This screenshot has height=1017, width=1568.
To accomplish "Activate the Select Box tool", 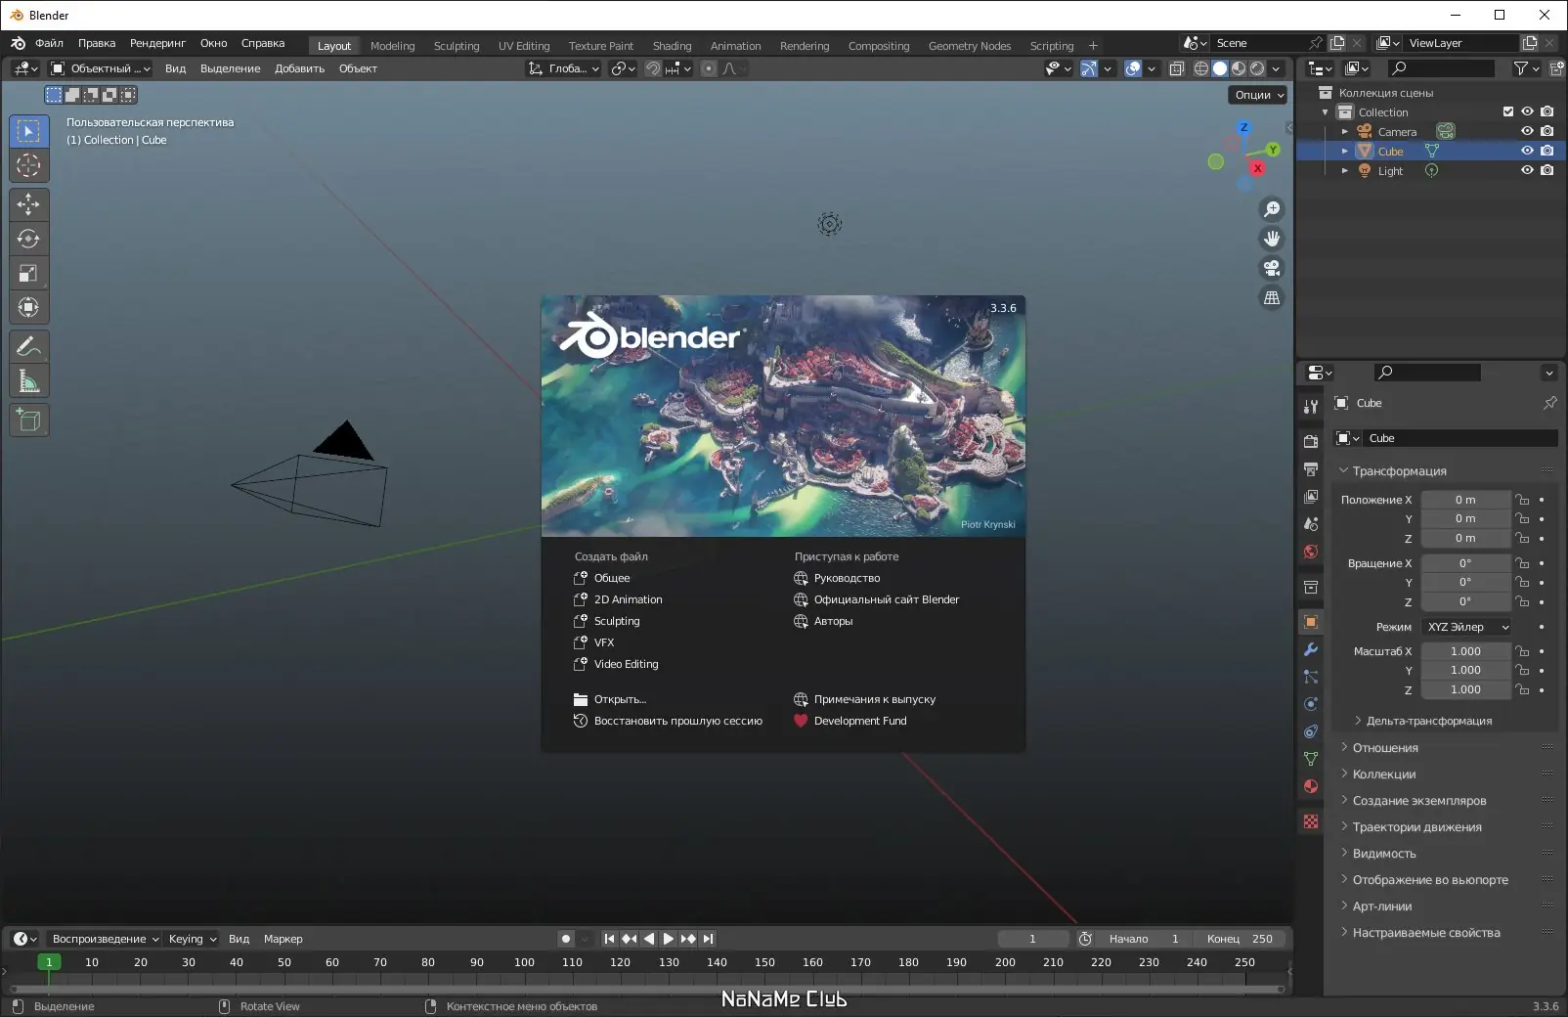I will point(28,131).
